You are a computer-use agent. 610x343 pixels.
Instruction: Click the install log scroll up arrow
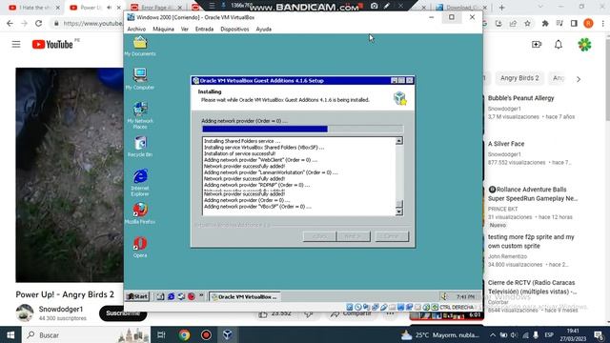399,141
